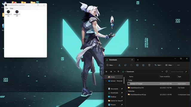Open Downloads in the navigation pane

pos(114,93)
